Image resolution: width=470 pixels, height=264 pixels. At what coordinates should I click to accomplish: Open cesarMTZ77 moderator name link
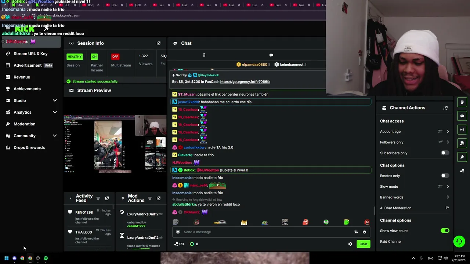pyautogui.click(x=136, y=226)
